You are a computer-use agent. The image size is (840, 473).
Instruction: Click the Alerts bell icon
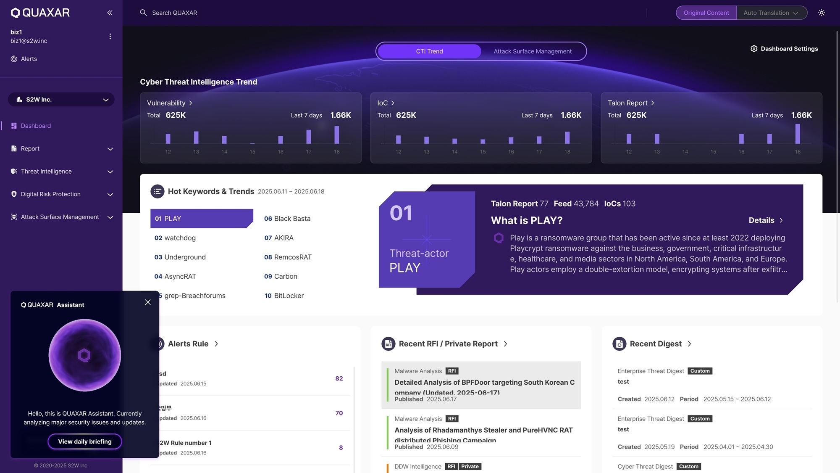pos(14,59)
